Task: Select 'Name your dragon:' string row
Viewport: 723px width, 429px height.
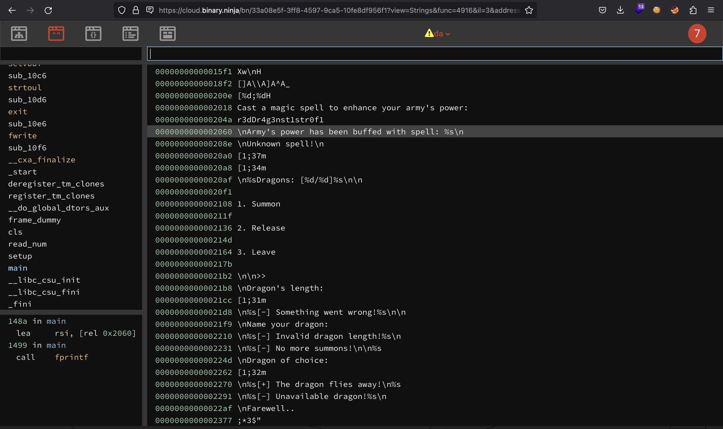Action: pos(435,324)
